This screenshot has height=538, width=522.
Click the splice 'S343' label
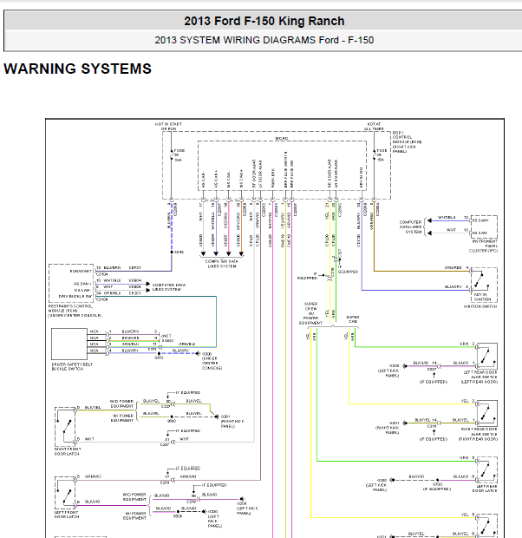click(179, 252)
